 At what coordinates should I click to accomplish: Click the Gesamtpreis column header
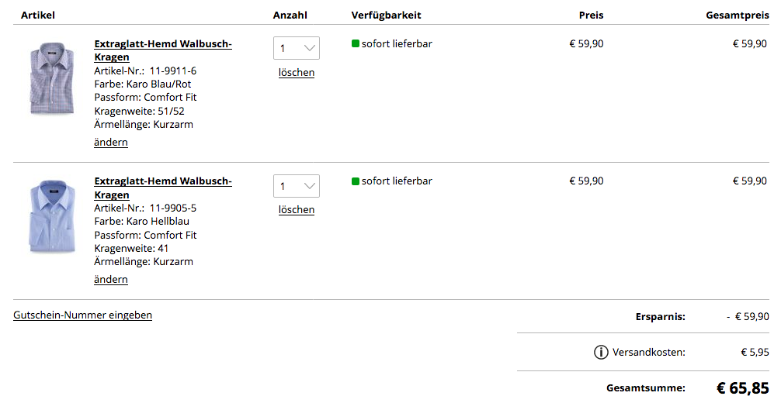coord(737,15)
